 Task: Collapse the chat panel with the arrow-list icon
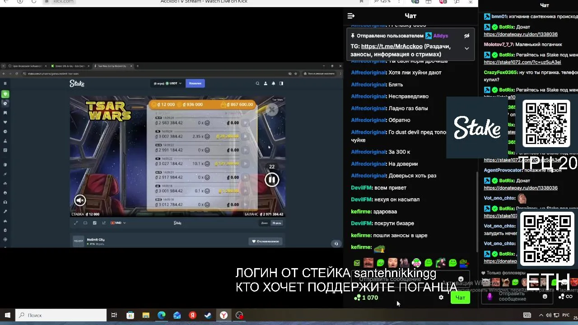pyautogui.click(x=351, y=16)
